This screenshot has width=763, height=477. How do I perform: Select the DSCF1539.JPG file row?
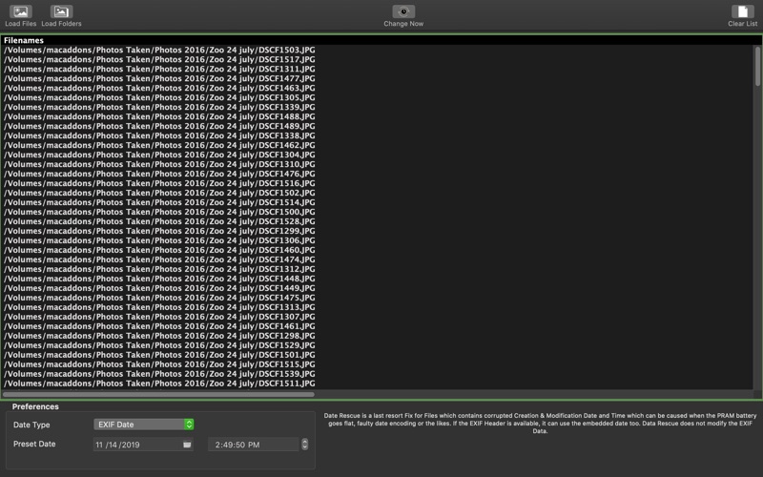coord(378,374)
